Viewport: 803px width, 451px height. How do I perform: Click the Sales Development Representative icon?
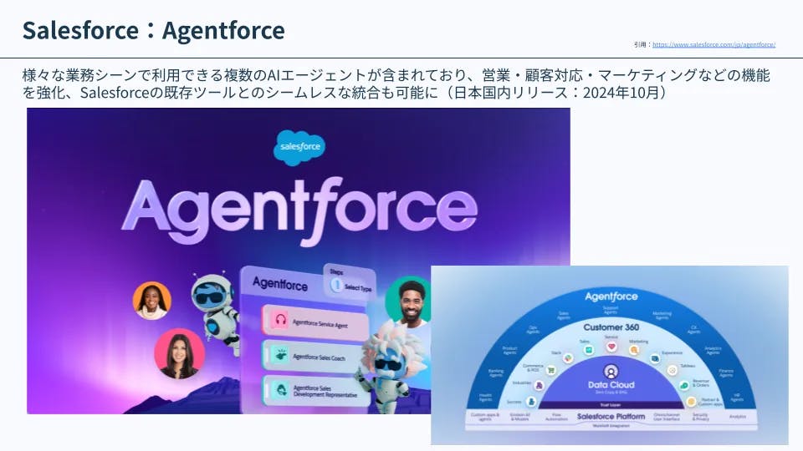(x=281, y=390)
